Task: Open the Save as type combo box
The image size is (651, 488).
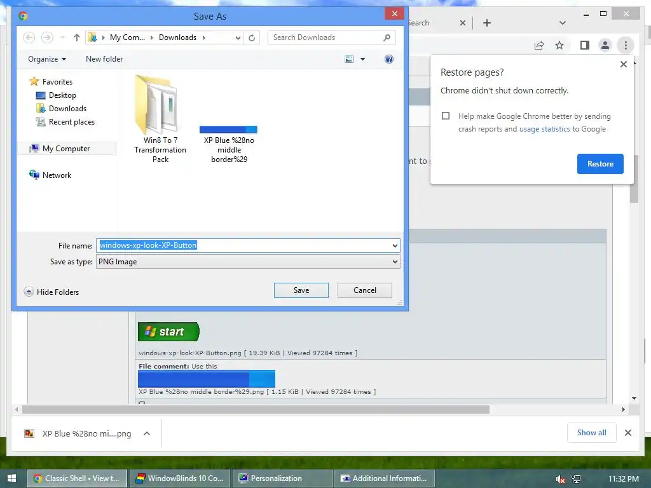Action: click(248, 262)
